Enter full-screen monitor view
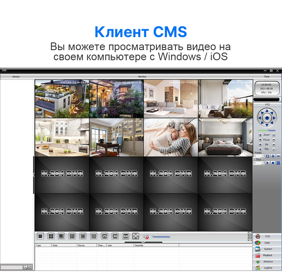Image resolution: width=282 pixels, height=275 pixels. 136,236
